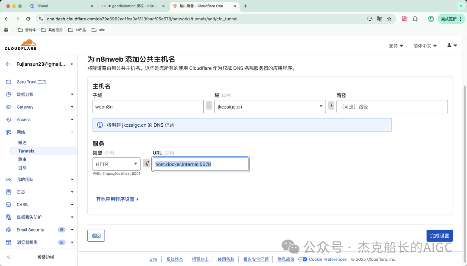The width and height of the screenshot is (467, 266).
Task: Open 路由 under 网络
Action: 22,159
